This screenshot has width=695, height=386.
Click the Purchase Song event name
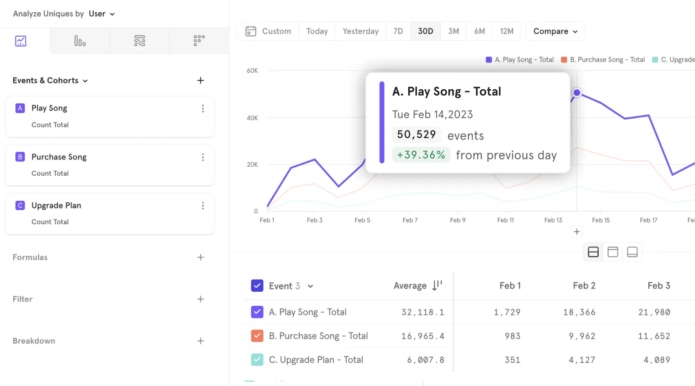pos(59,157)
